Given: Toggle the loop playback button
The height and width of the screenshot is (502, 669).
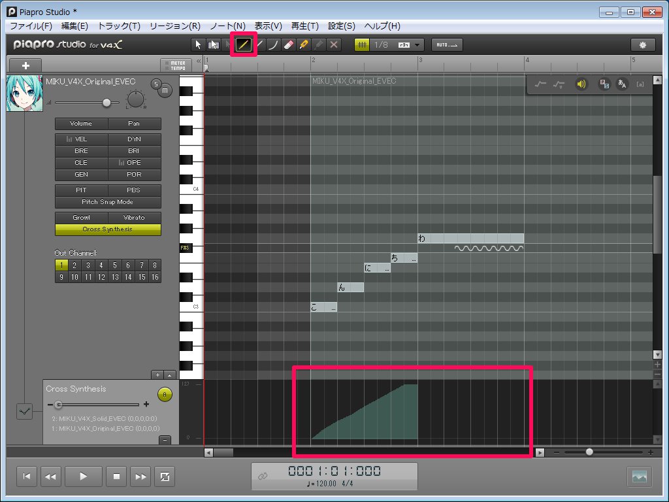Looking at the screenshot, I should [165, 477].
